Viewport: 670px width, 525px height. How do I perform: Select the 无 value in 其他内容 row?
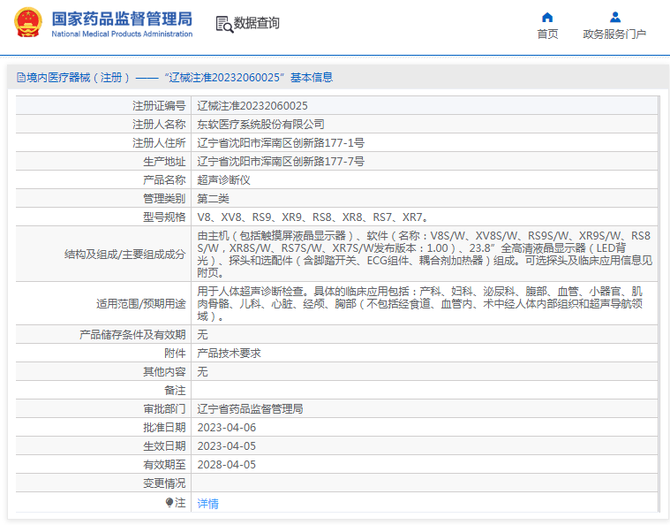point(202,372)
